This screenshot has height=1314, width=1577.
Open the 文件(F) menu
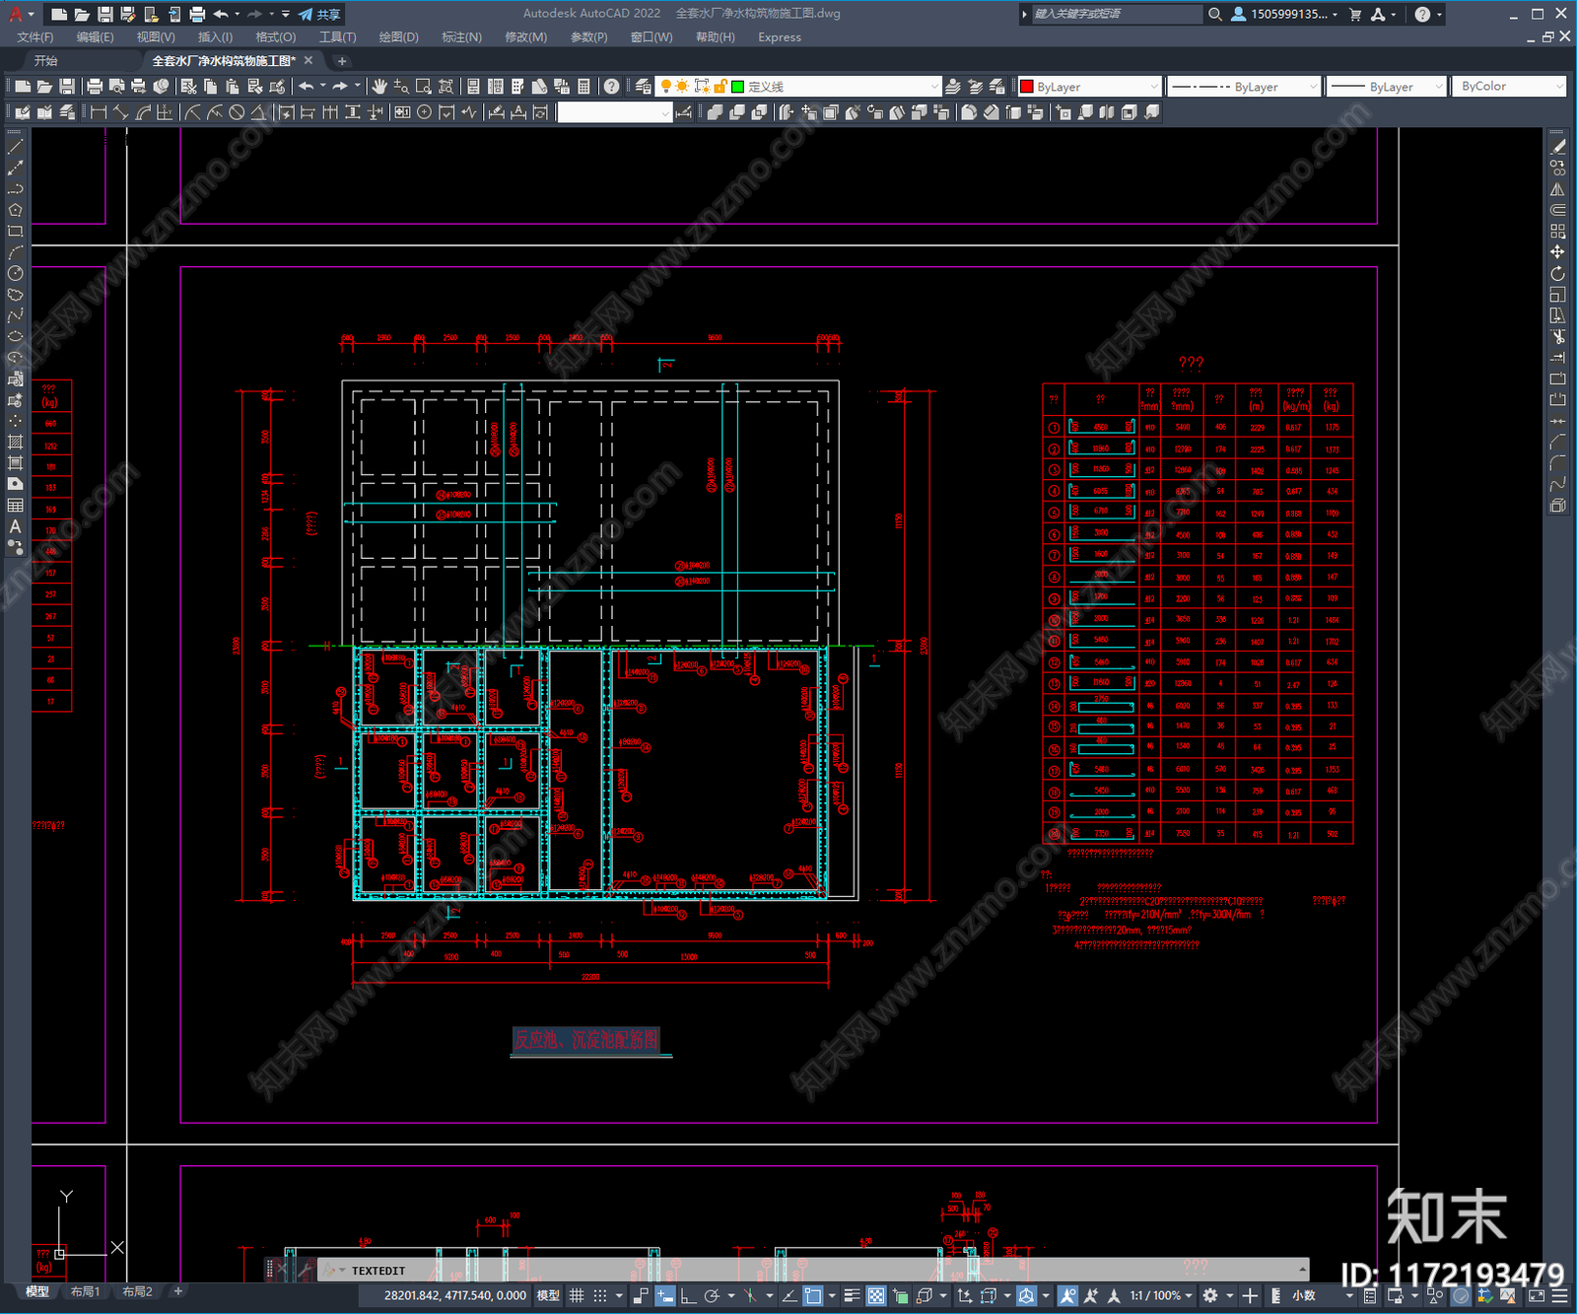point(35,37)
